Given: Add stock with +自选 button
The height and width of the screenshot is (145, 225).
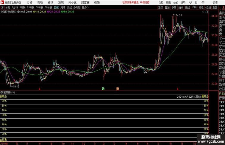Looking at the screenshot, I should (x=208, y=7).
